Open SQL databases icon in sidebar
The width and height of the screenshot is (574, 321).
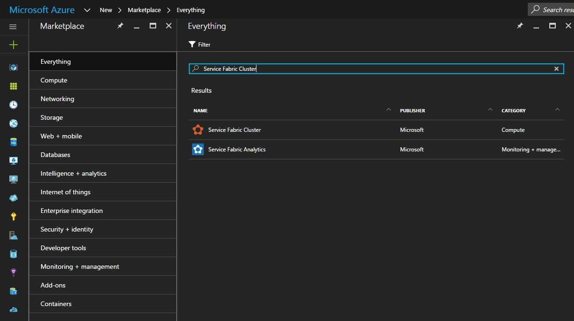click(14, 142)
